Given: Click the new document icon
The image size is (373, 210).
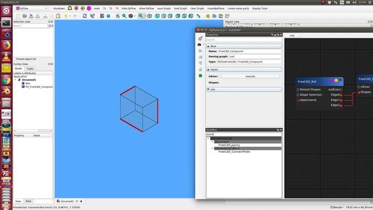Looking at the screenshot, I should [x=18, y=16].
